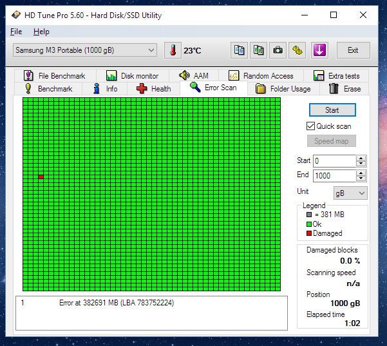Screen dimensions: 387x346
Task: Open options with the tools icon
Action: point(297,50)
